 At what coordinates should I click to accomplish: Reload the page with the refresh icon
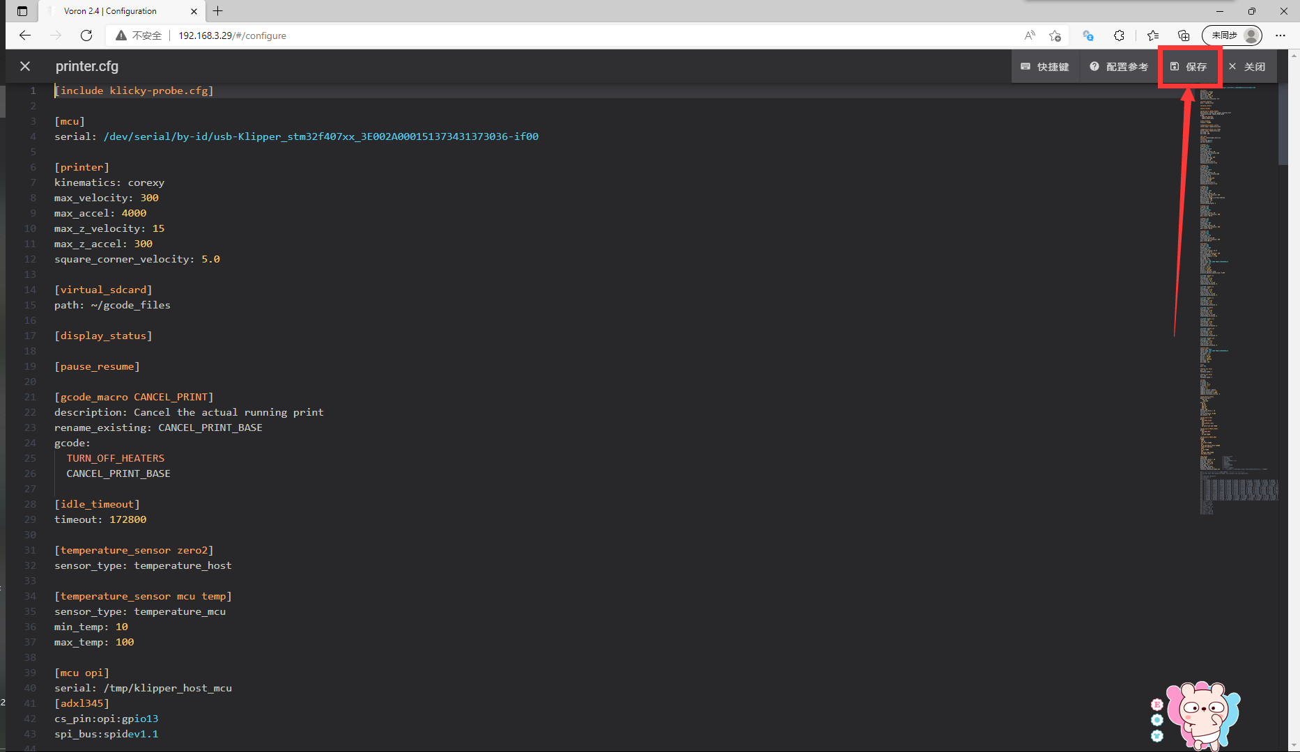(x=86, y=36)
